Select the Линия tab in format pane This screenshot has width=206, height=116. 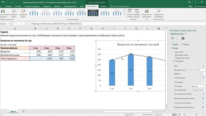(x=174, y=44)
